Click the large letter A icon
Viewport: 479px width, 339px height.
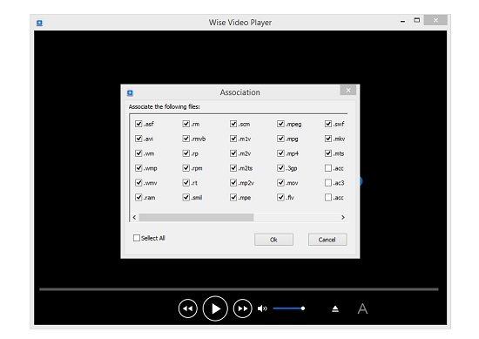(x=362, y=308)
